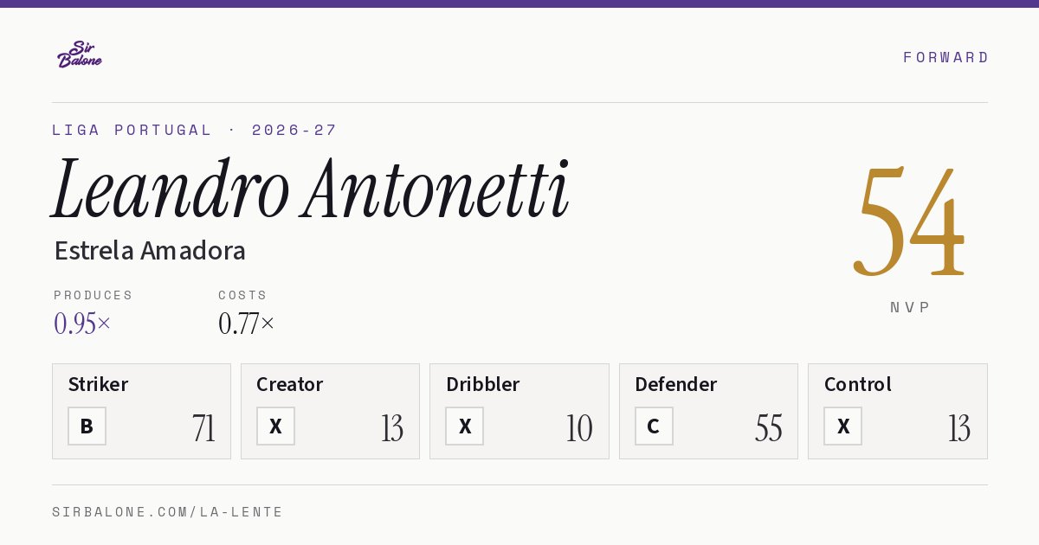This screenshot has width=1039, height=545.
Task: Click the player name Leandro Antonetti
Action: (310, 190)
